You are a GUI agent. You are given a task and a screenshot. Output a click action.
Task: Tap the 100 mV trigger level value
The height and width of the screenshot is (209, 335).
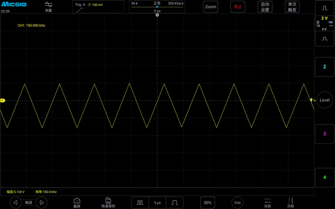[98, 5]
